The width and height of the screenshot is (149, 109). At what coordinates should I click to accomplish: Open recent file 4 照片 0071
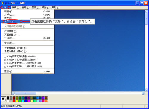point(28,66)
